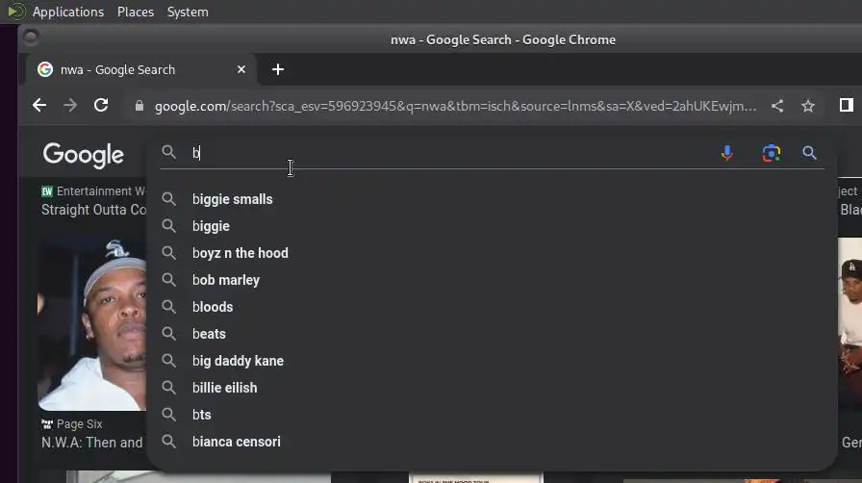Click magnifier icon beside biggie smalls
862x483 pixels.
(x=168, y=199)
